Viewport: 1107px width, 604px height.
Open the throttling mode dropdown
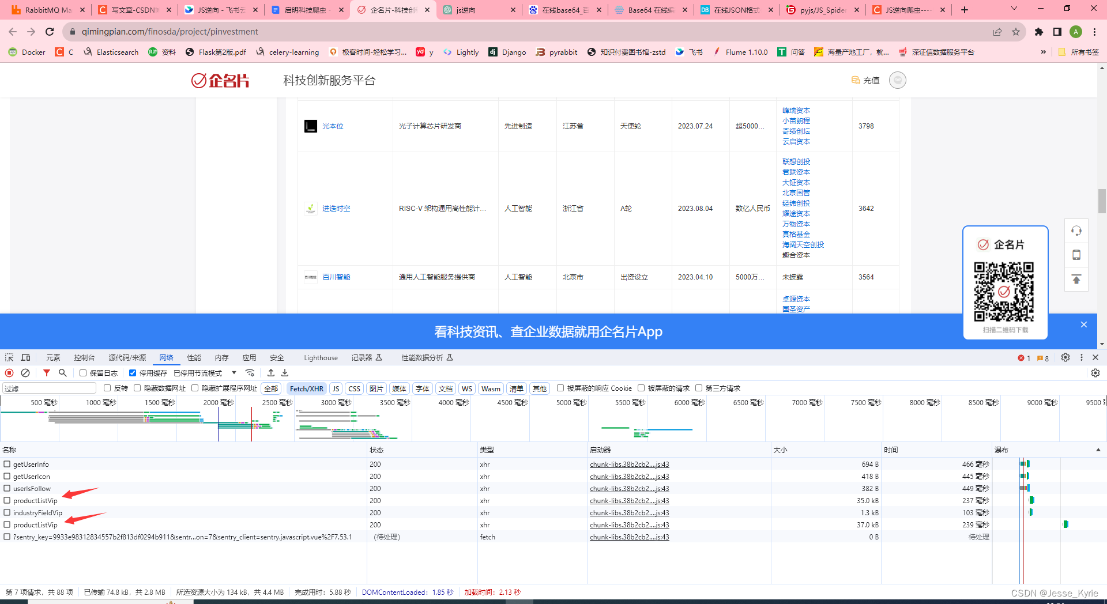[205, 373]
